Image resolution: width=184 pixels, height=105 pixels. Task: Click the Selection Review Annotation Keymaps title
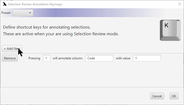(35, 4)
